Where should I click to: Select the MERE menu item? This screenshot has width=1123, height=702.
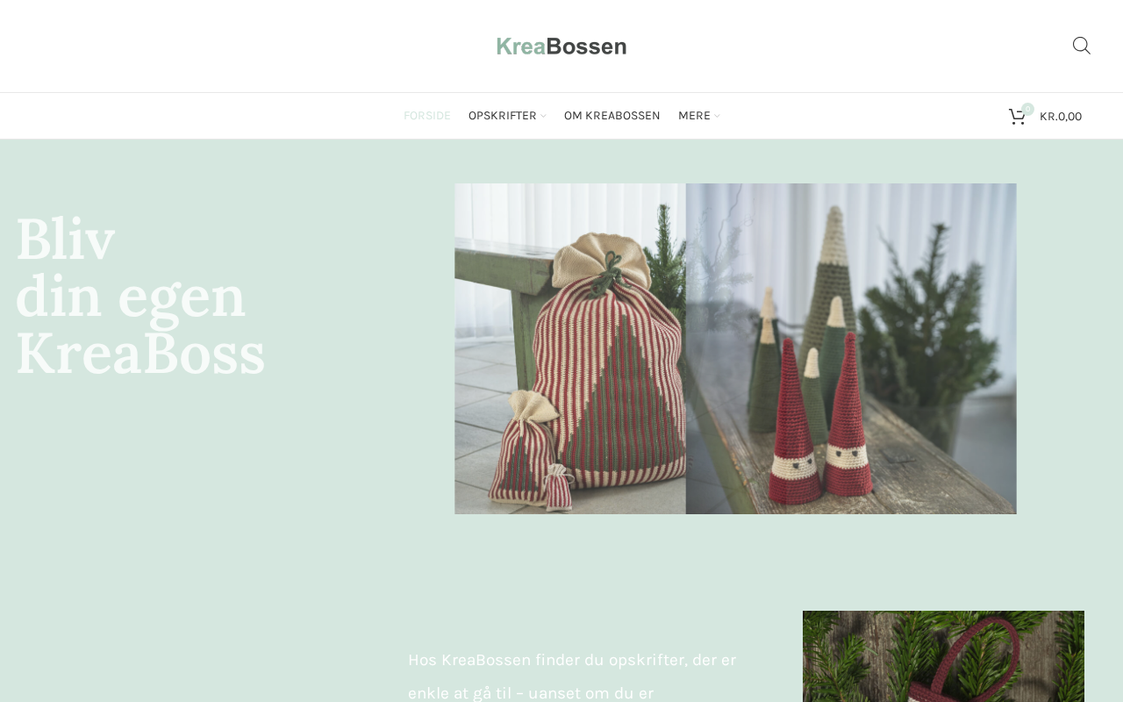(x=694, y=116)
